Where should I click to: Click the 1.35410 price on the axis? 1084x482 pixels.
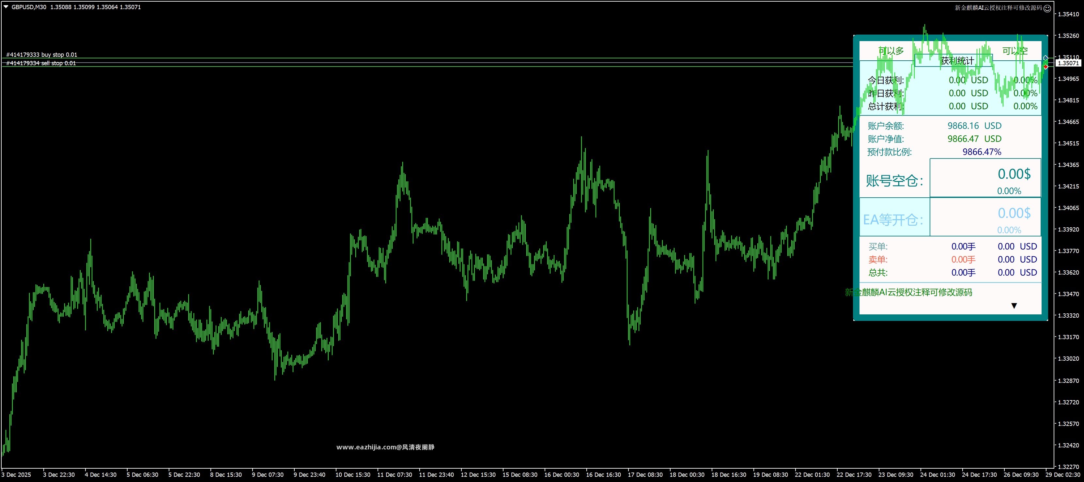coord(1068,14)
